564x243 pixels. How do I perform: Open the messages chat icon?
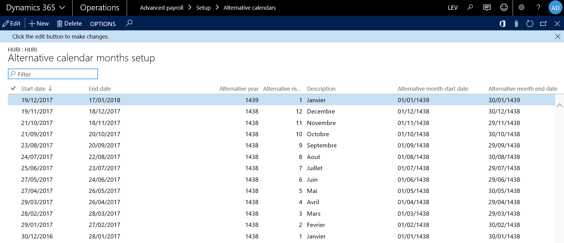[487, 7]
